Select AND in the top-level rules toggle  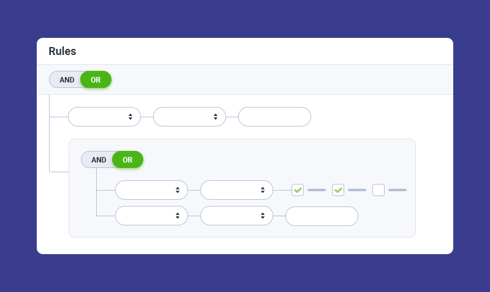point(67,79)
